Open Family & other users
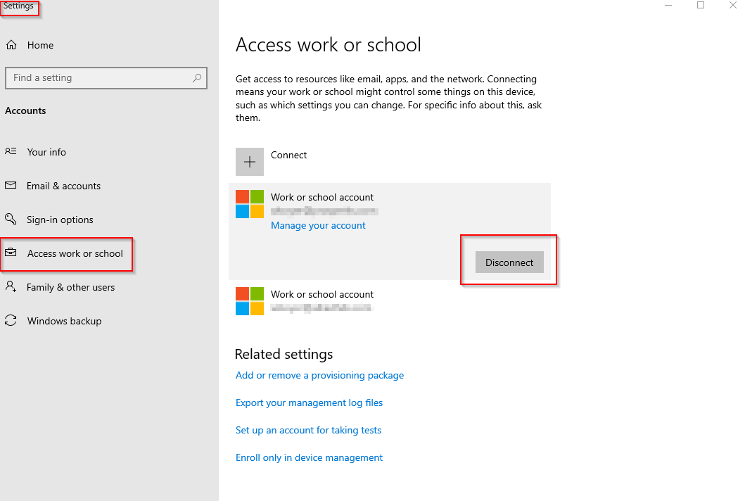The height and width of the screenshot is (501, 745). [x=70, y=287]
